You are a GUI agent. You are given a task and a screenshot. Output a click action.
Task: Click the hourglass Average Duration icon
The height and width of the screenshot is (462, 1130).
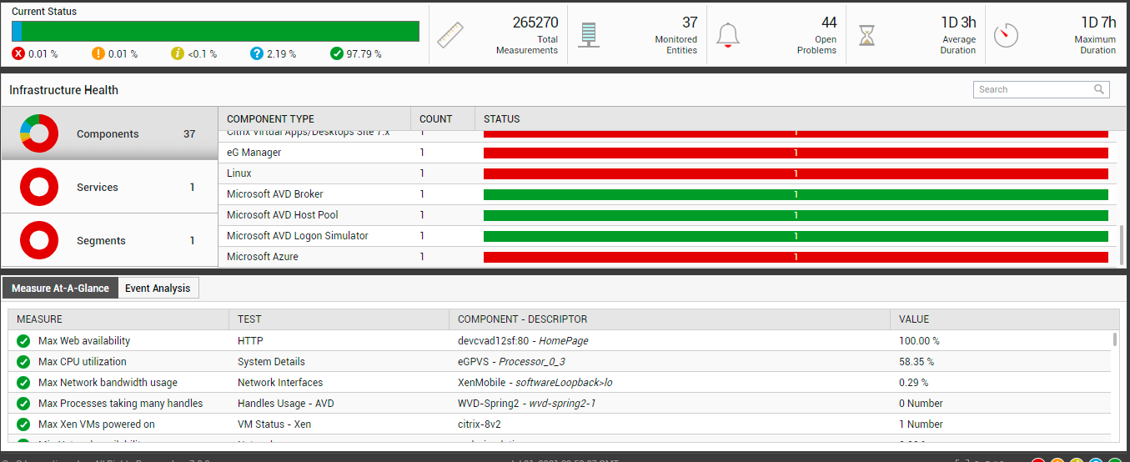coord(868,34)
